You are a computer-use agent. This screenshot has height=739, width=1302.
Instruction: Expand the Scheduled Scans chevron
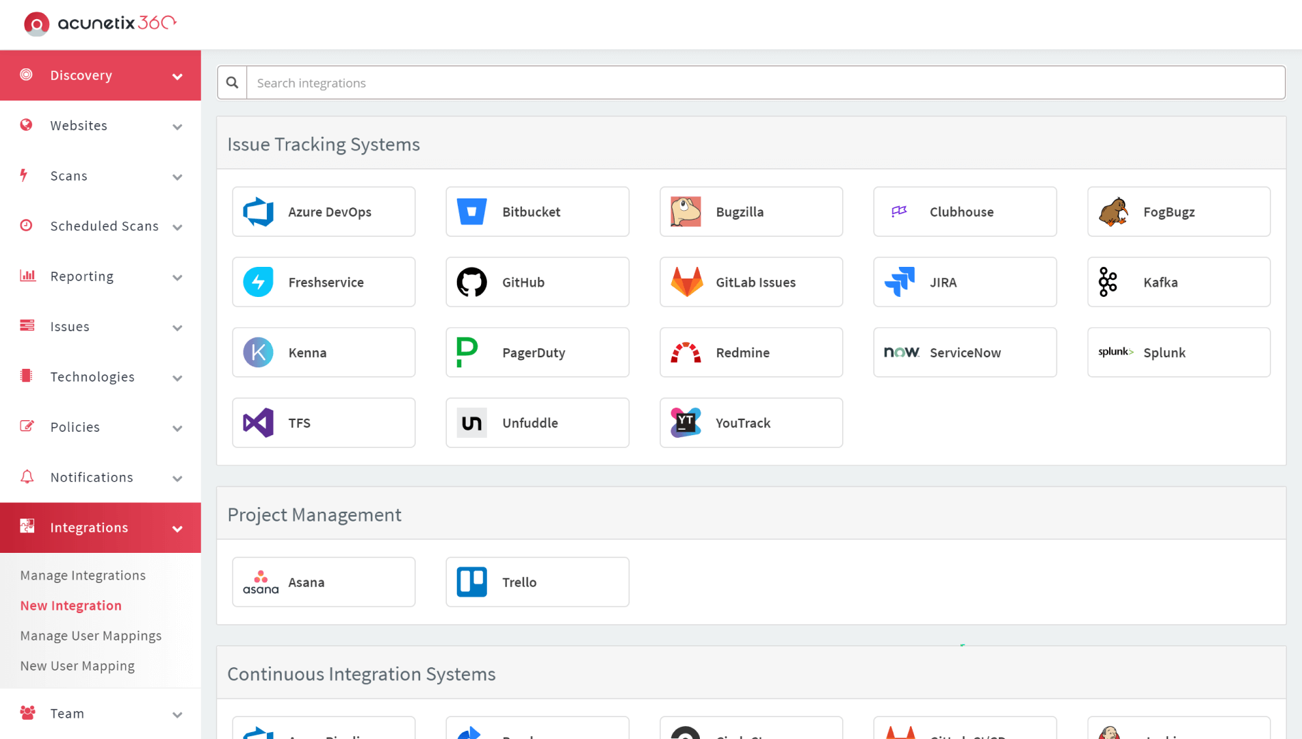(177, 227)
